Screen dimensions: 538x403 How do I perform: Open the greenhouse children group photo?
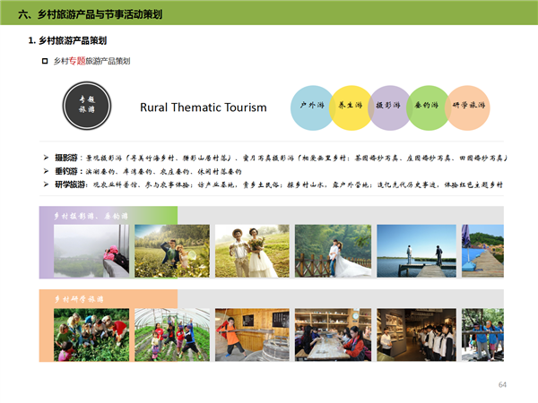(171, 335)
